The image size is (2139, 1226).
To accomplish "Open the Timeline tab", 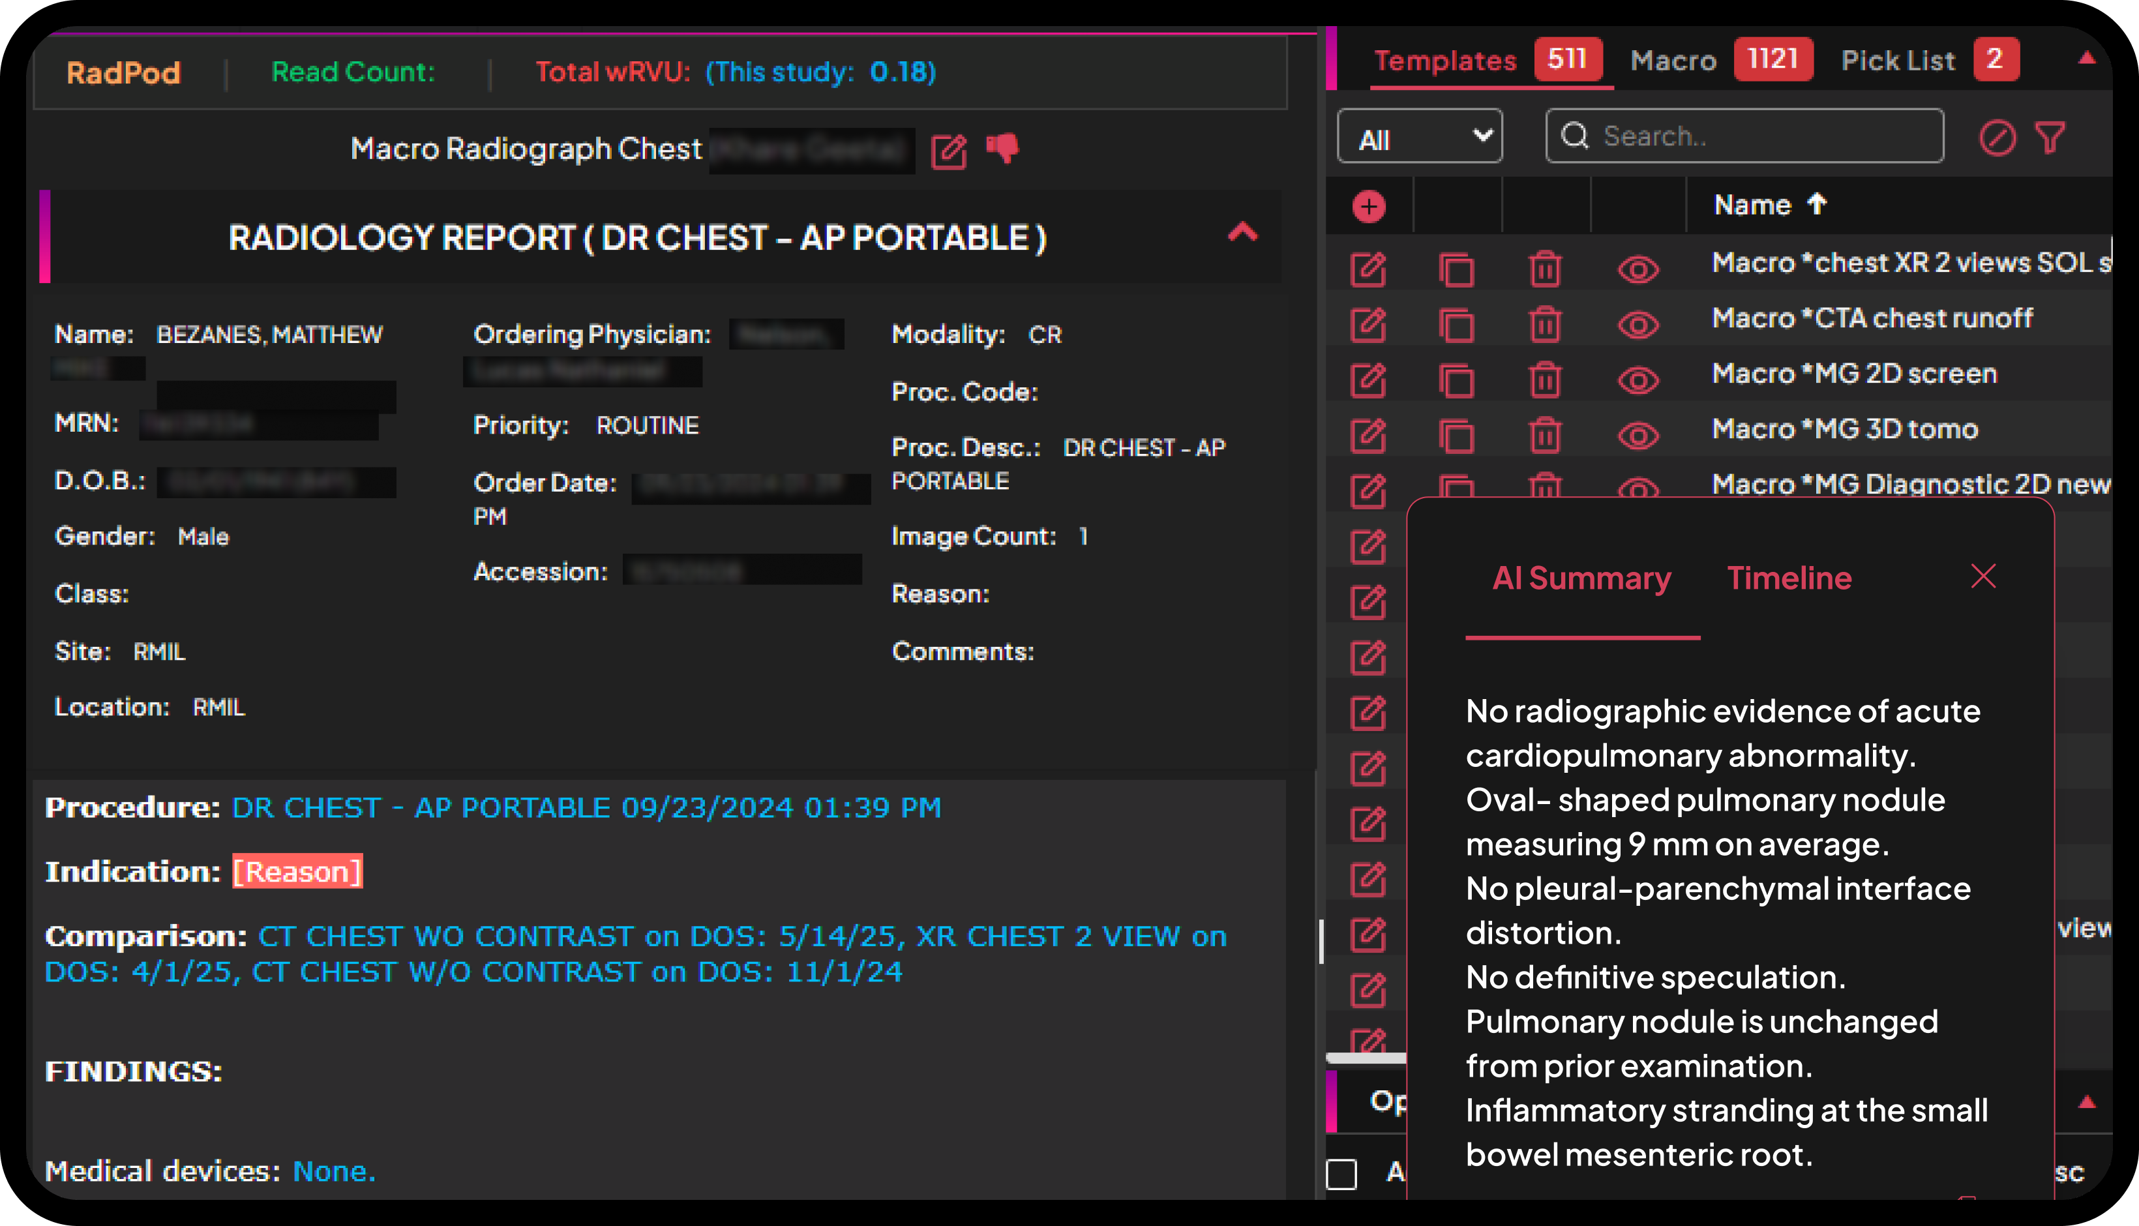I will pyautogui.click(x=1789, y=578).
